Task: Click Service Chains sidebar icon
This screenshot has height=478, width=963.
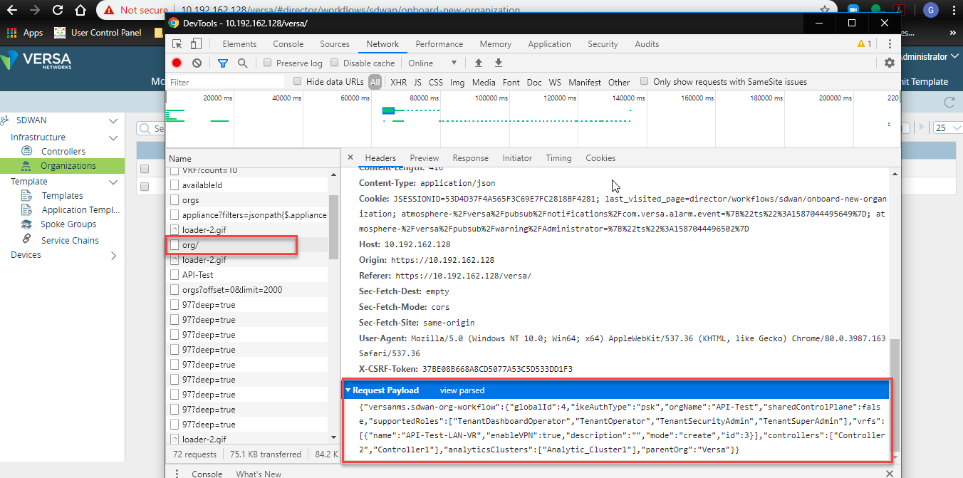Action: point(27,239)
